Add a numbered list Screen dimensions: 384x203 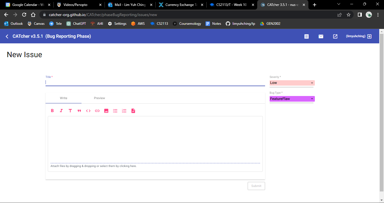(124, 111)
